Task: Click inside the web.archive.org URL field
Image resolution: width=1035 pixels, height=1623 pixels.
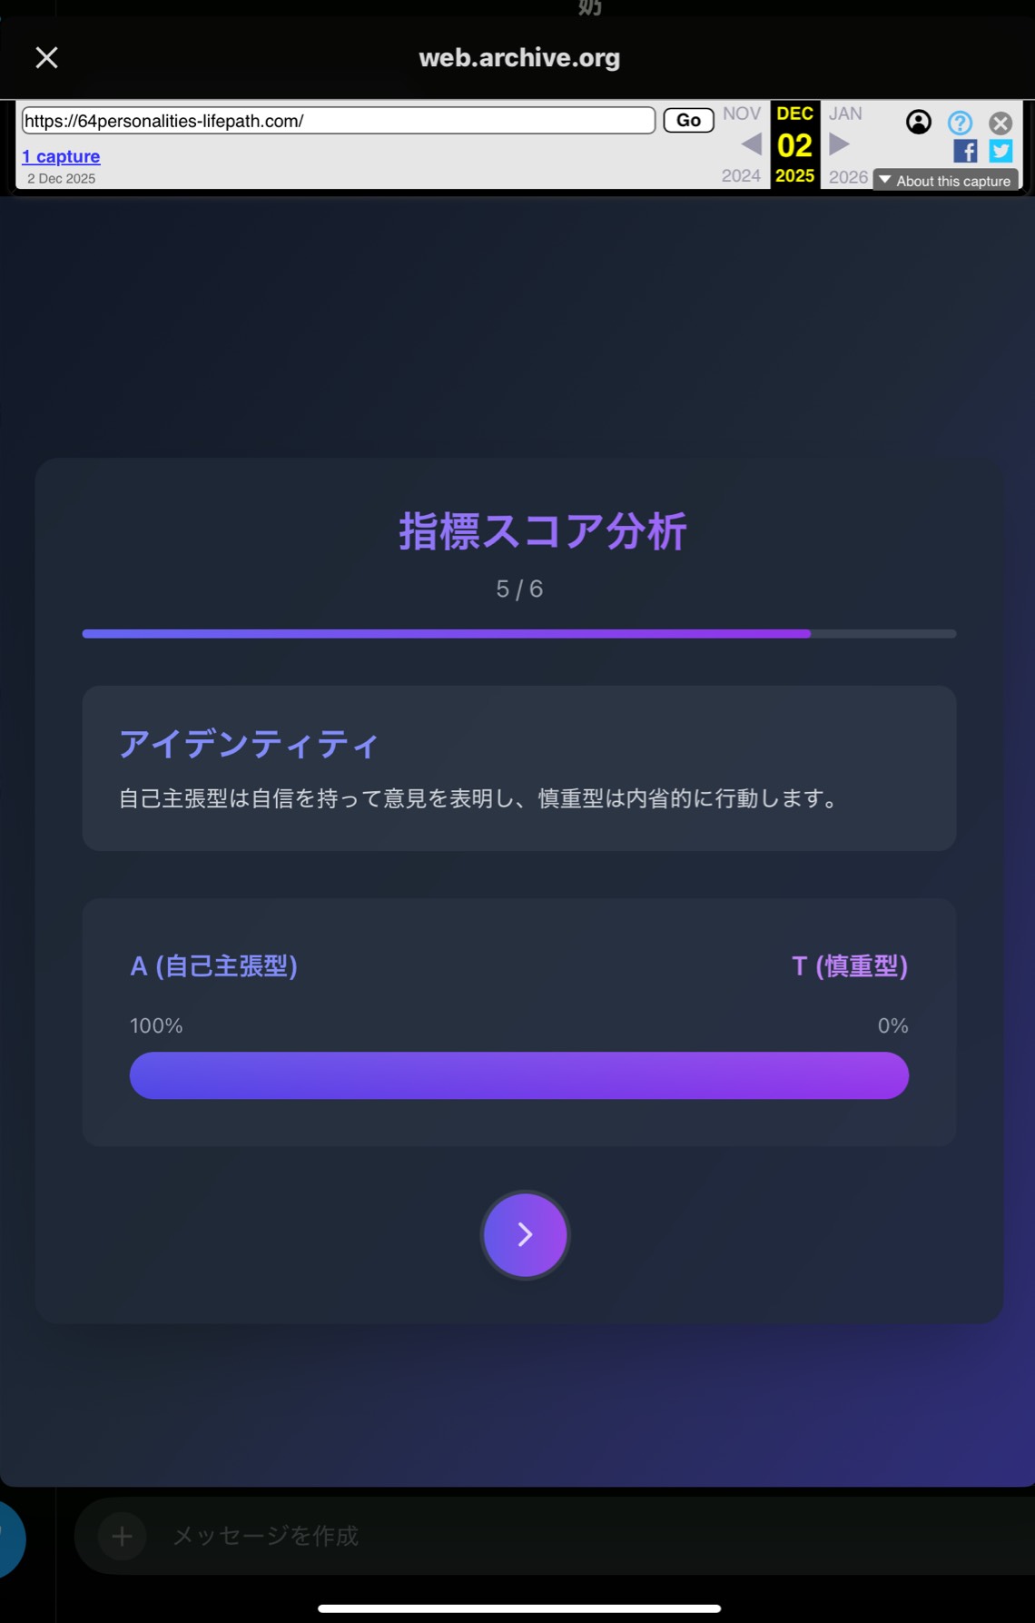Action: point(337,119)
